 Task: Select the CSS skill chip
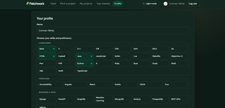(122, 49)
